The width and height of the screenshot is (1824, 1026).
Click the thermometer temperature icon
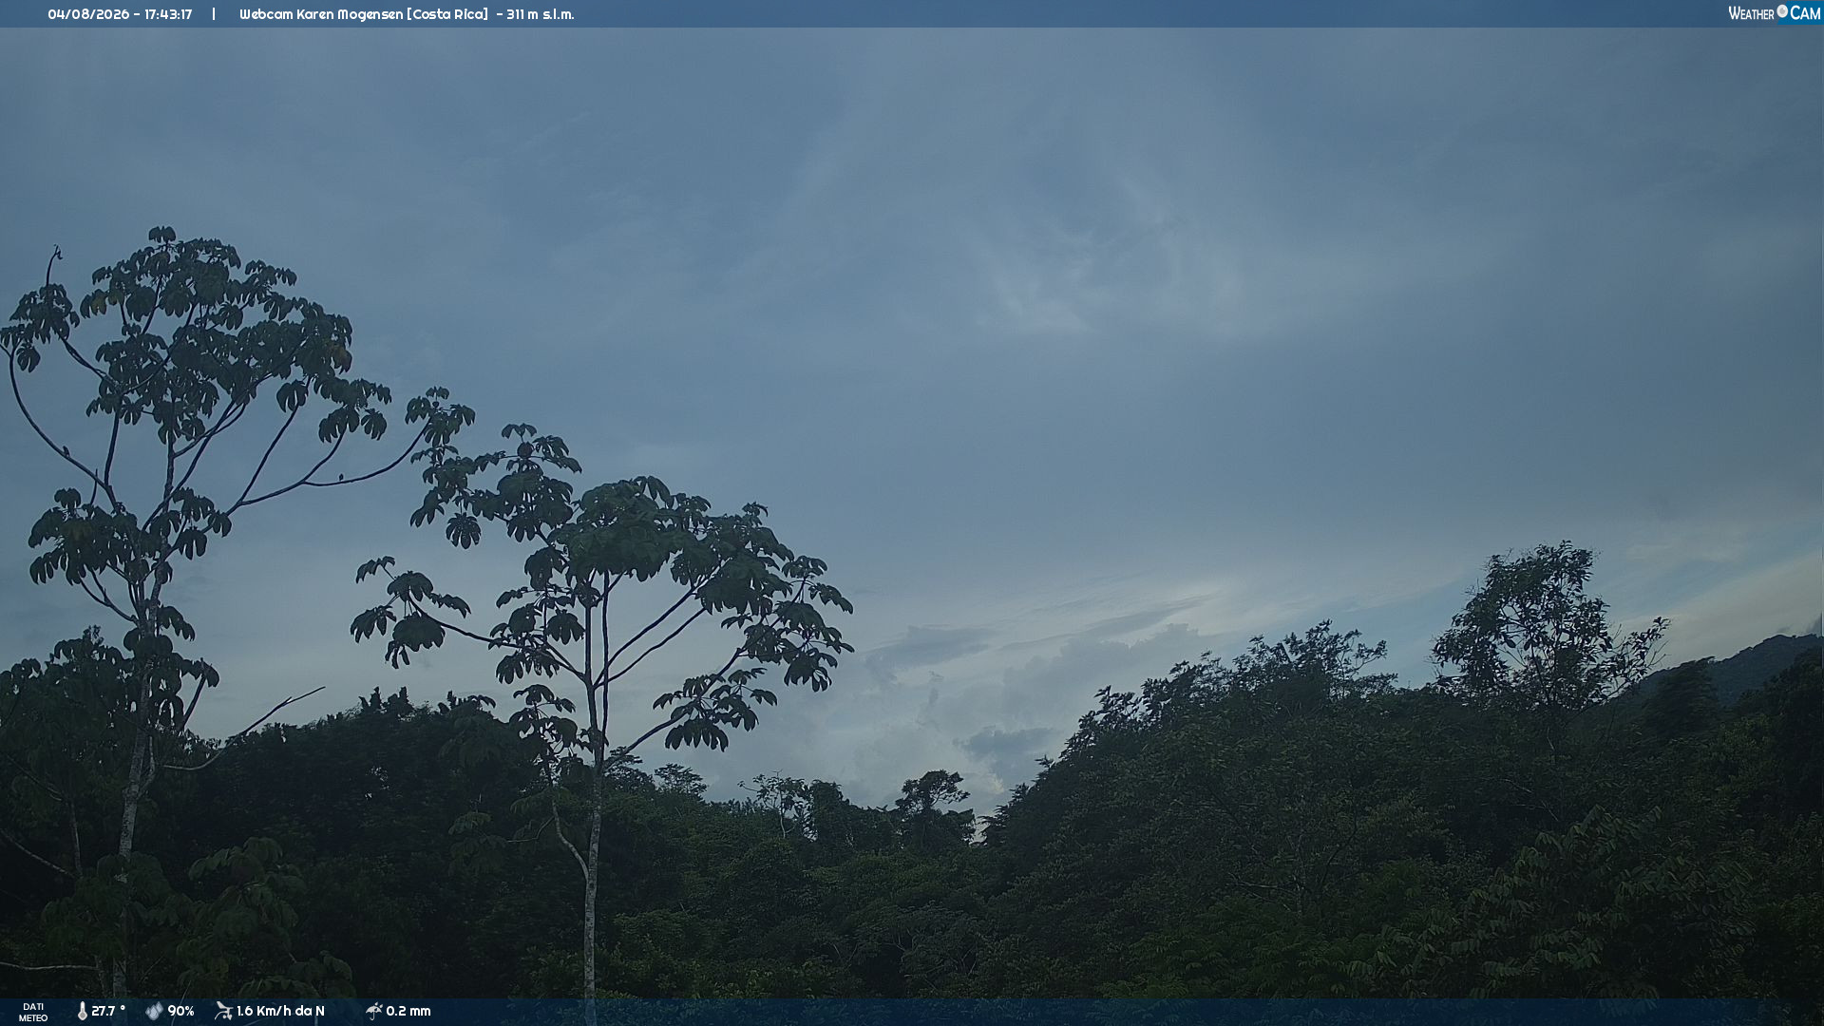[83, 1011]
